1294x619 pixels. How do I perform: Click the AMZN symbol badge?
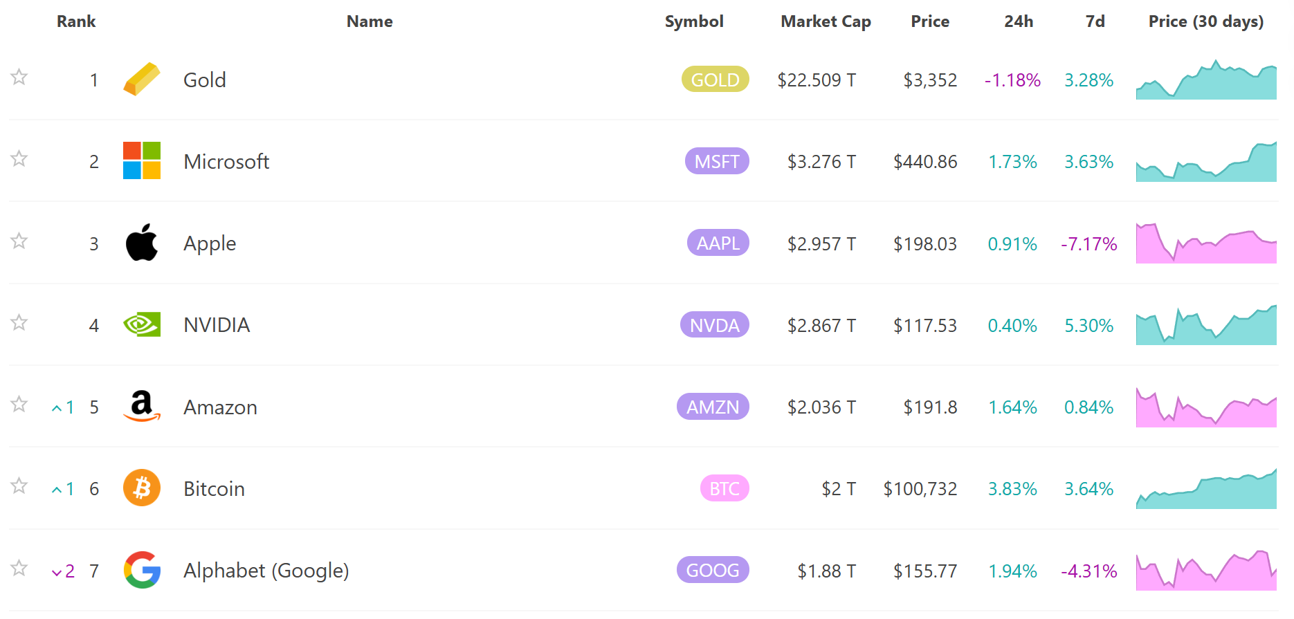713,407
